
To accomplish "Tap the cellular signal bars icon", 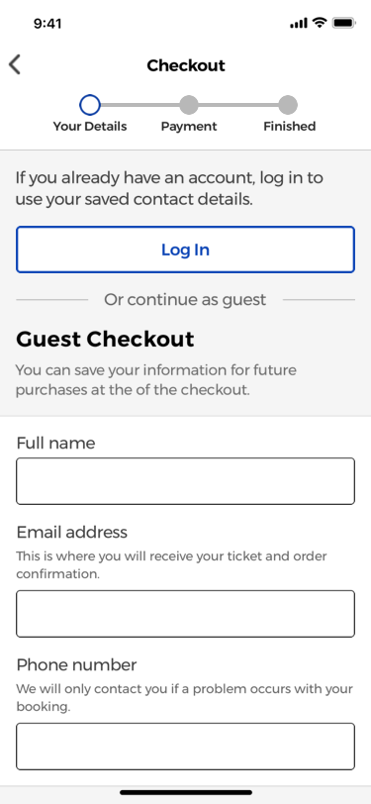I will (x=298, y=23).
